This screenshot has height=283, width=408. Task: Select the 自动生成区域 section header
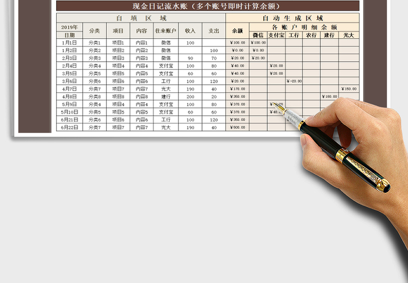point(293,18)
